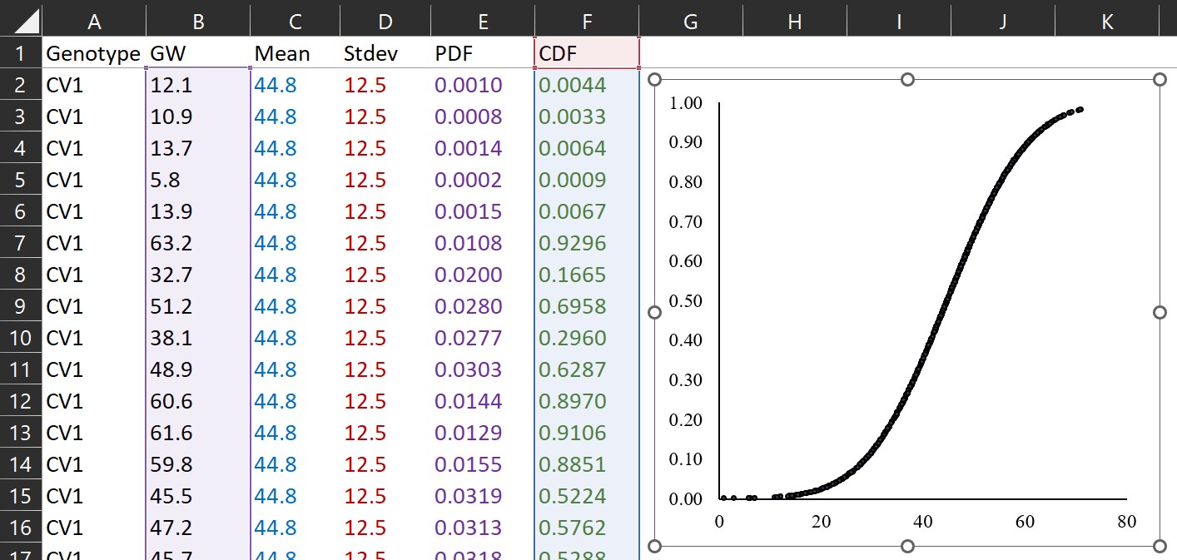Click the chart's top-left resize handle
Screen dimensions: 1177x560
654,79
